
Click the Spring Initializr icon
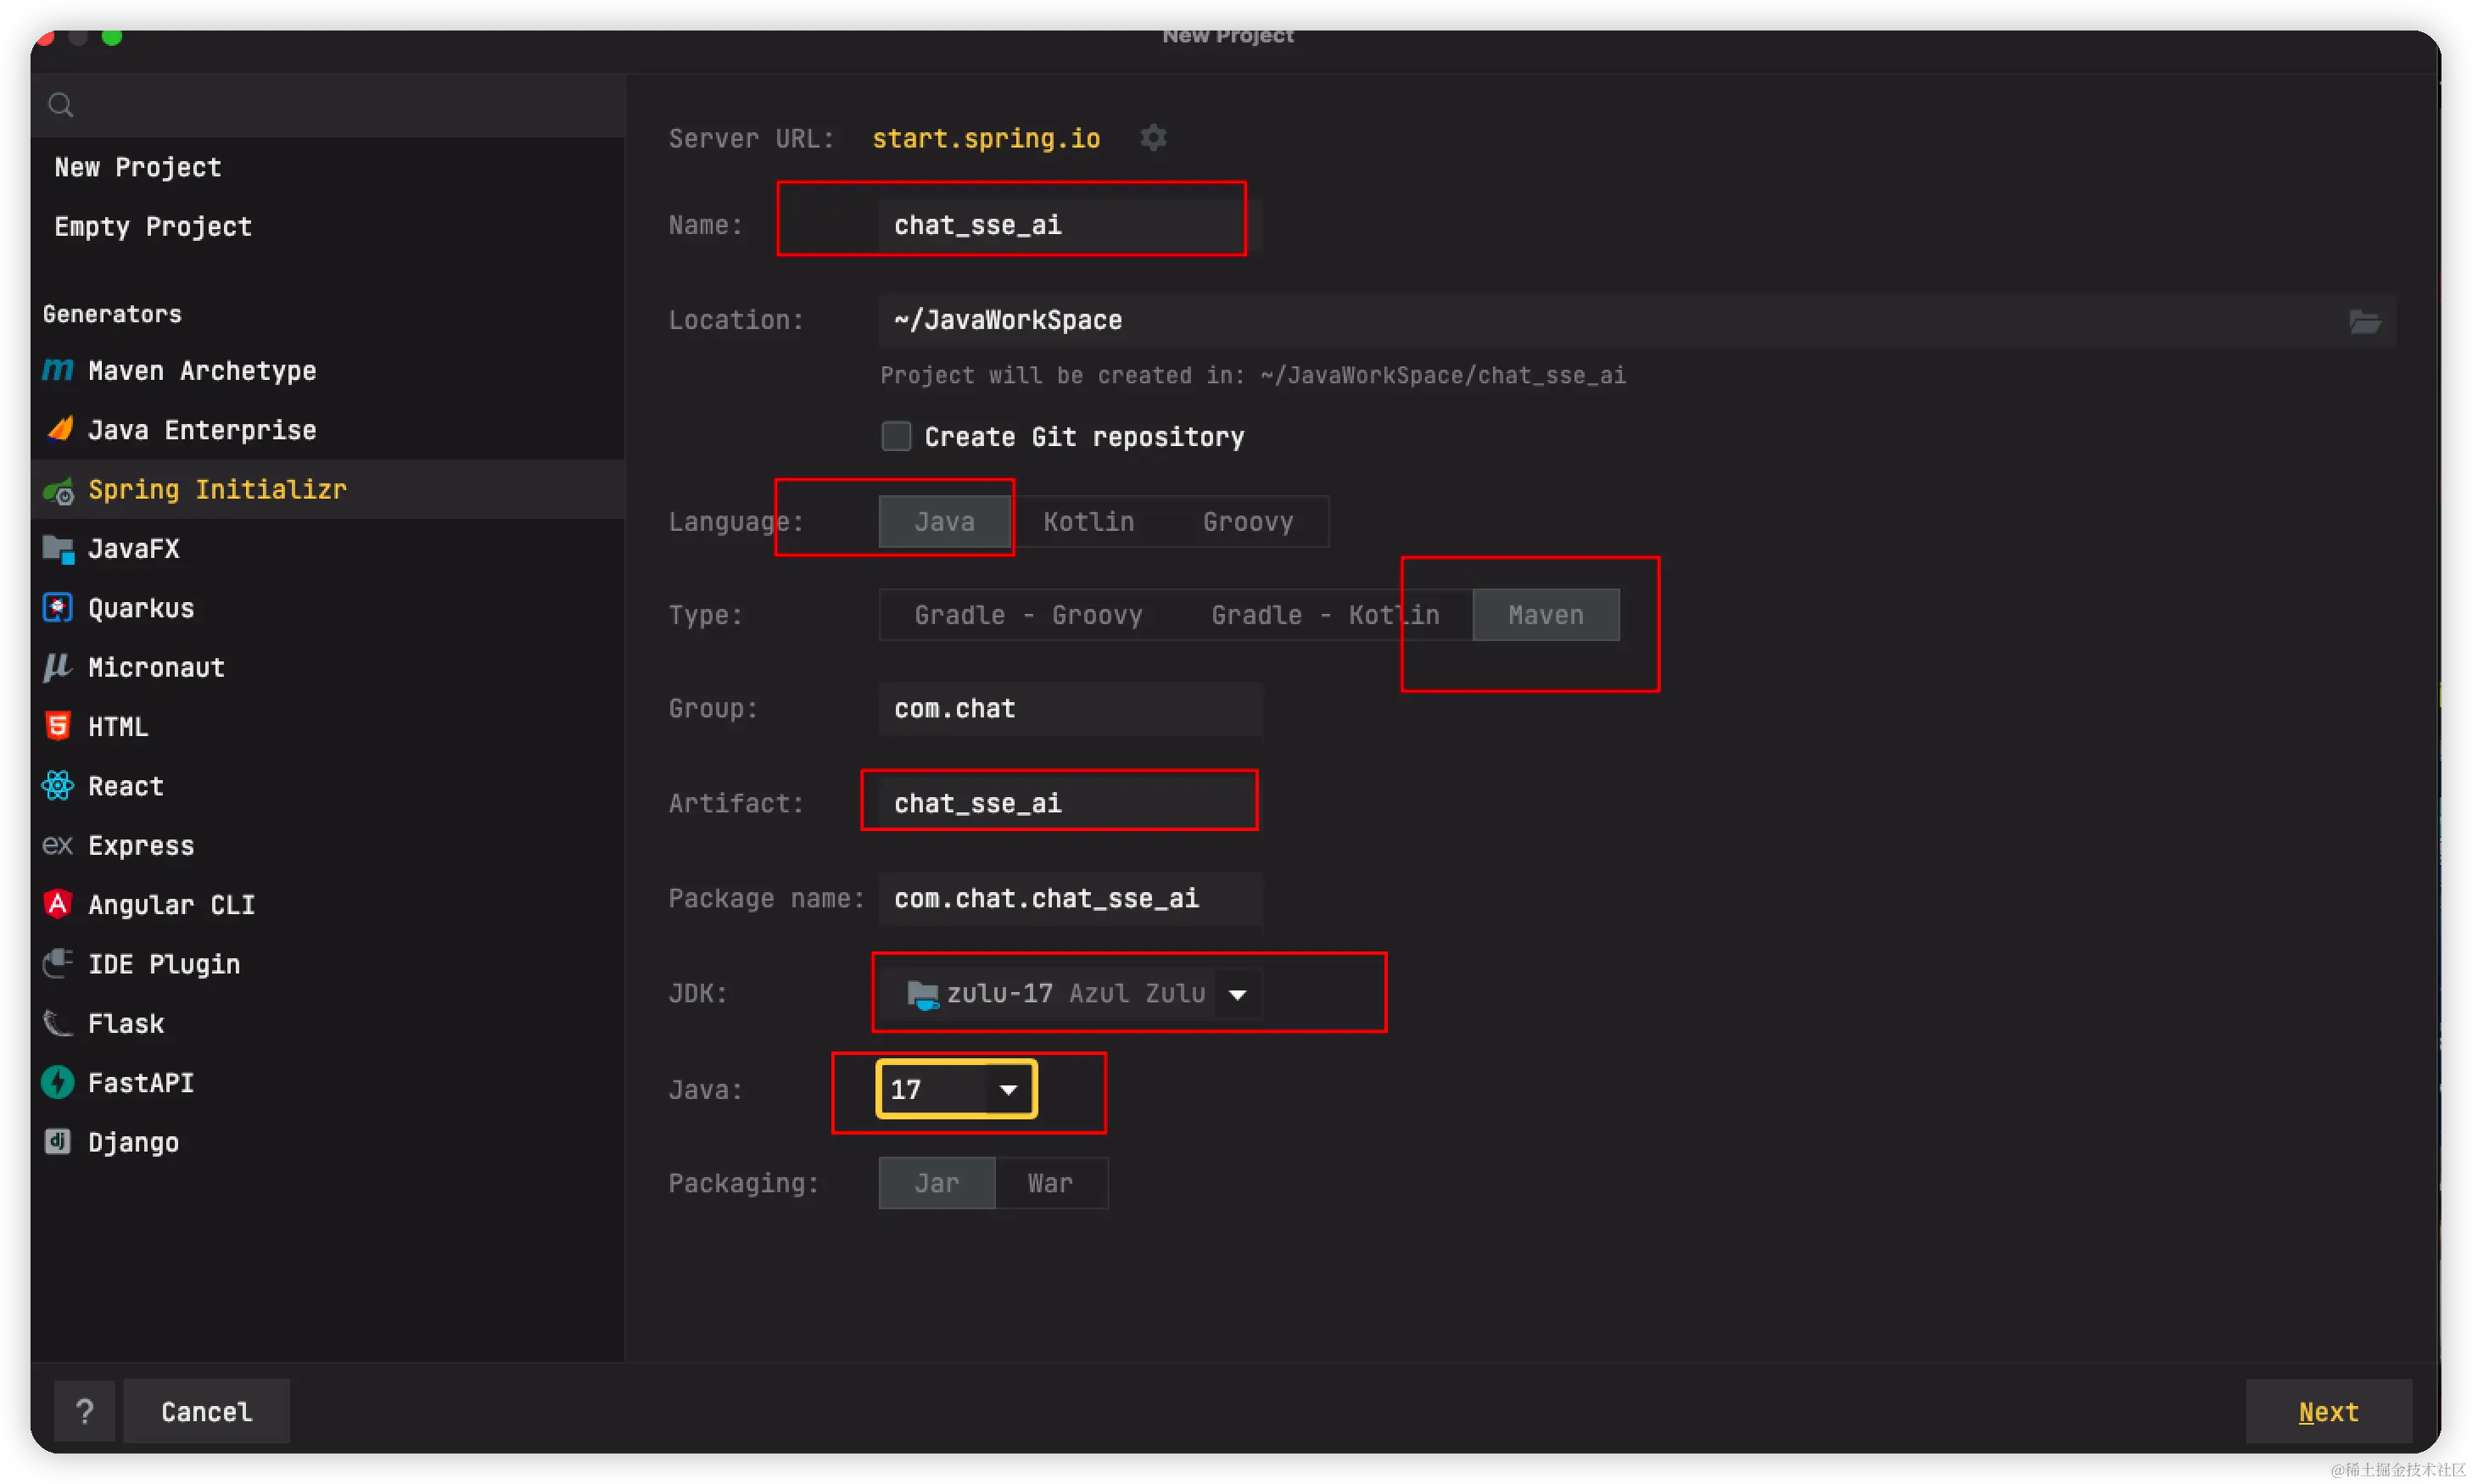[x=58, y=490]
